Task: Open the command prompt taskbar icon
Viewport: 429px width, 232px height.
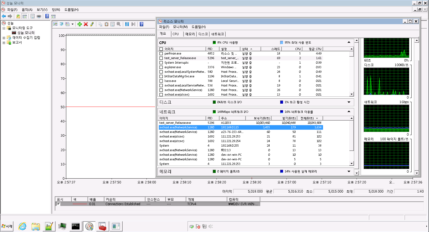Action: (76, 226)
